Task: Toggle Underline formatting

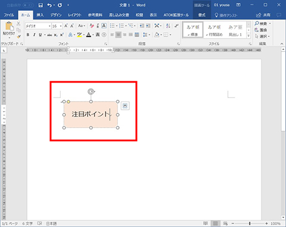Action: point(41,35)
